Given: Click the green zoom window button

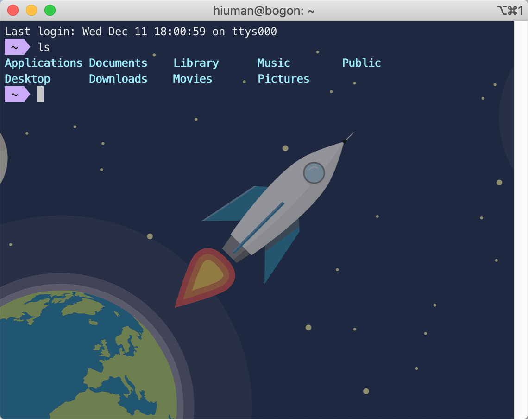Looking at the screenshot, I should click(50, 10).
